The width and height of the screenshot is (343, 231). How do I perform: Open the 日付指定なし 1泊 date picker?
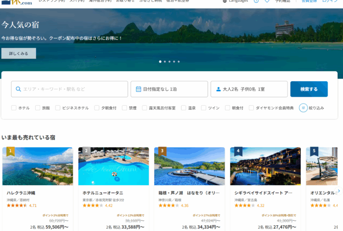[169, 89]
